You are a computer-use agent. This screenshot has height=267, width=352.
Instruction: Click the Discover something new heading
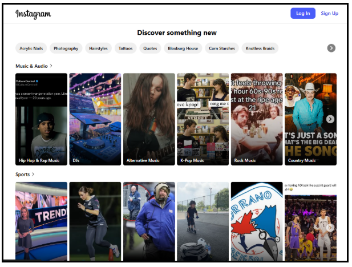click(177, 33)
